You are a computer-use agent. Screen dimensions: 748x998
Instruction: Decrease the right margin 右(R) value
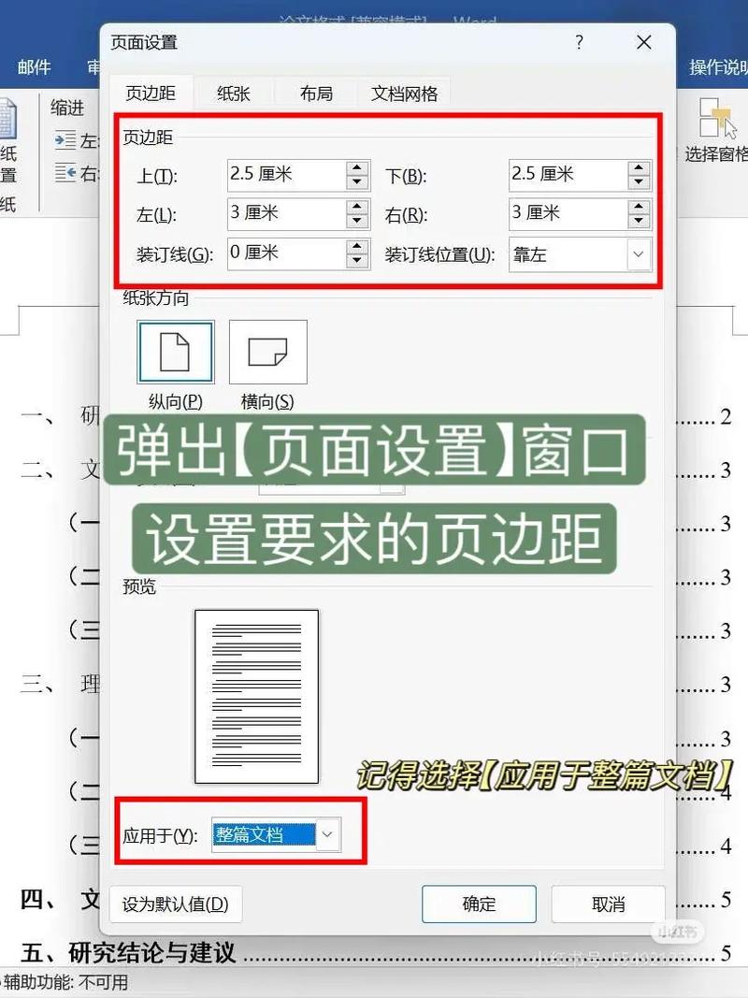(639, 222)
